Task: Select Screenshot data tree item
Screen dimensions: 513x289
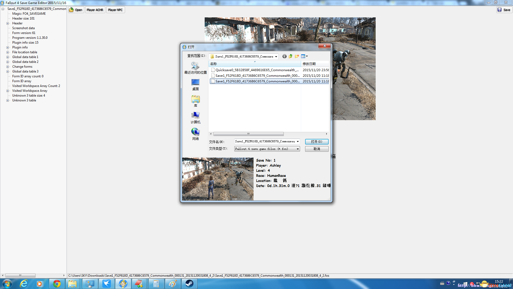Action: pyautogui.click(x=23, y=28)
